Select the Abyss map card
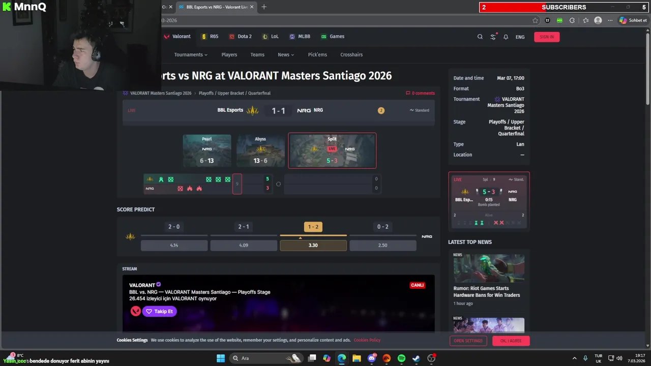The width and height of the screenshot is (651, 366). click(x=260, y=151)
